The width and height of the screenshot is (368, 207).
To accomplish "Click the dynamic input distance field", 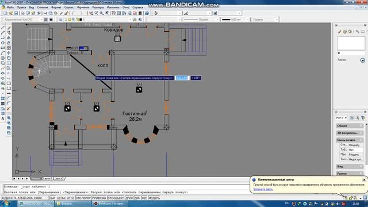I will [x=182, y=78].
